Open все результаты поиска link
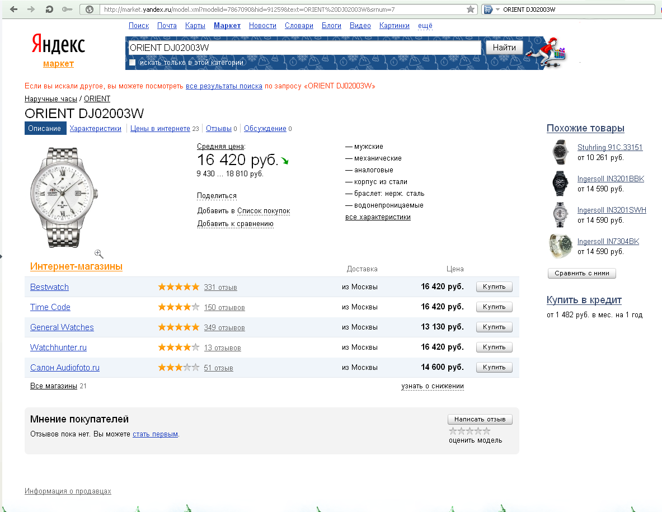The image size is (662, 512). pyautogui.click(x=224, y=86)
